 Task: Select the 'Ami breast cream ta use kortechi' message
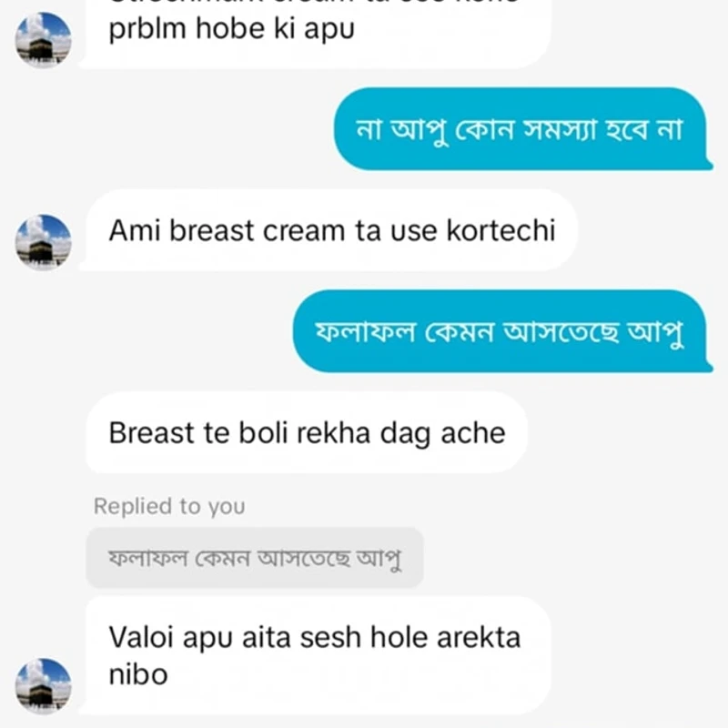[329, 230]
